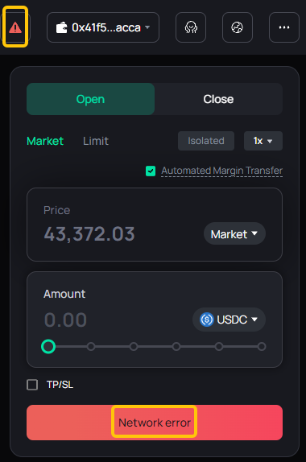
Task: Select the Market order tab
Action: tap(45, 141)
